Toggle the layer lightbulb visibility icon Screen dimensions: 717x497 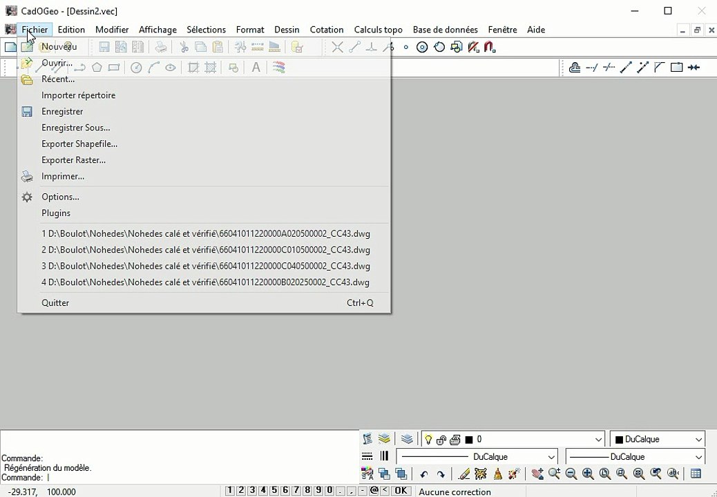click(428, 440)
